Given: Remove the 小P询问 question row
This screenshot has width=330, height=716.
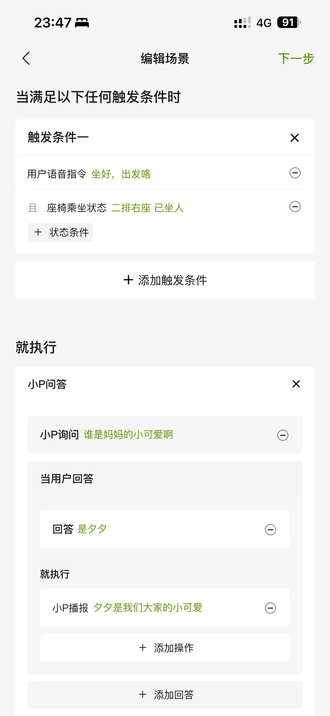Looking at the screenshot, I should point(282,435).
